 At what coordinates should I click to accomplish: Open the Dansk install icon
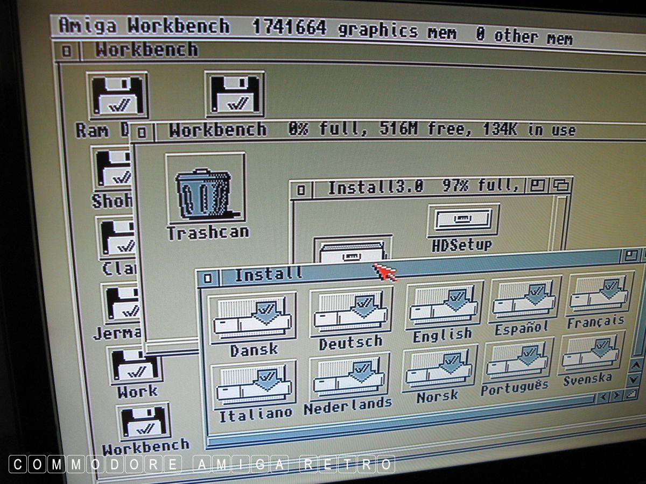[x=252, y=318]
